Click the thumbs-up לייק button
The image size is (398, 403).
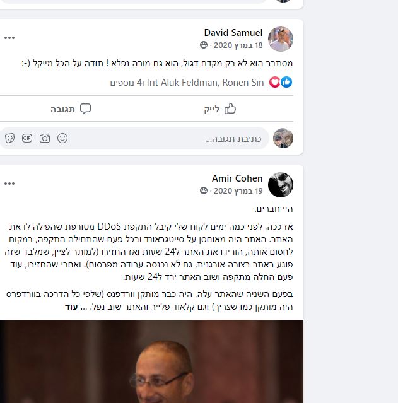[220, 108]
